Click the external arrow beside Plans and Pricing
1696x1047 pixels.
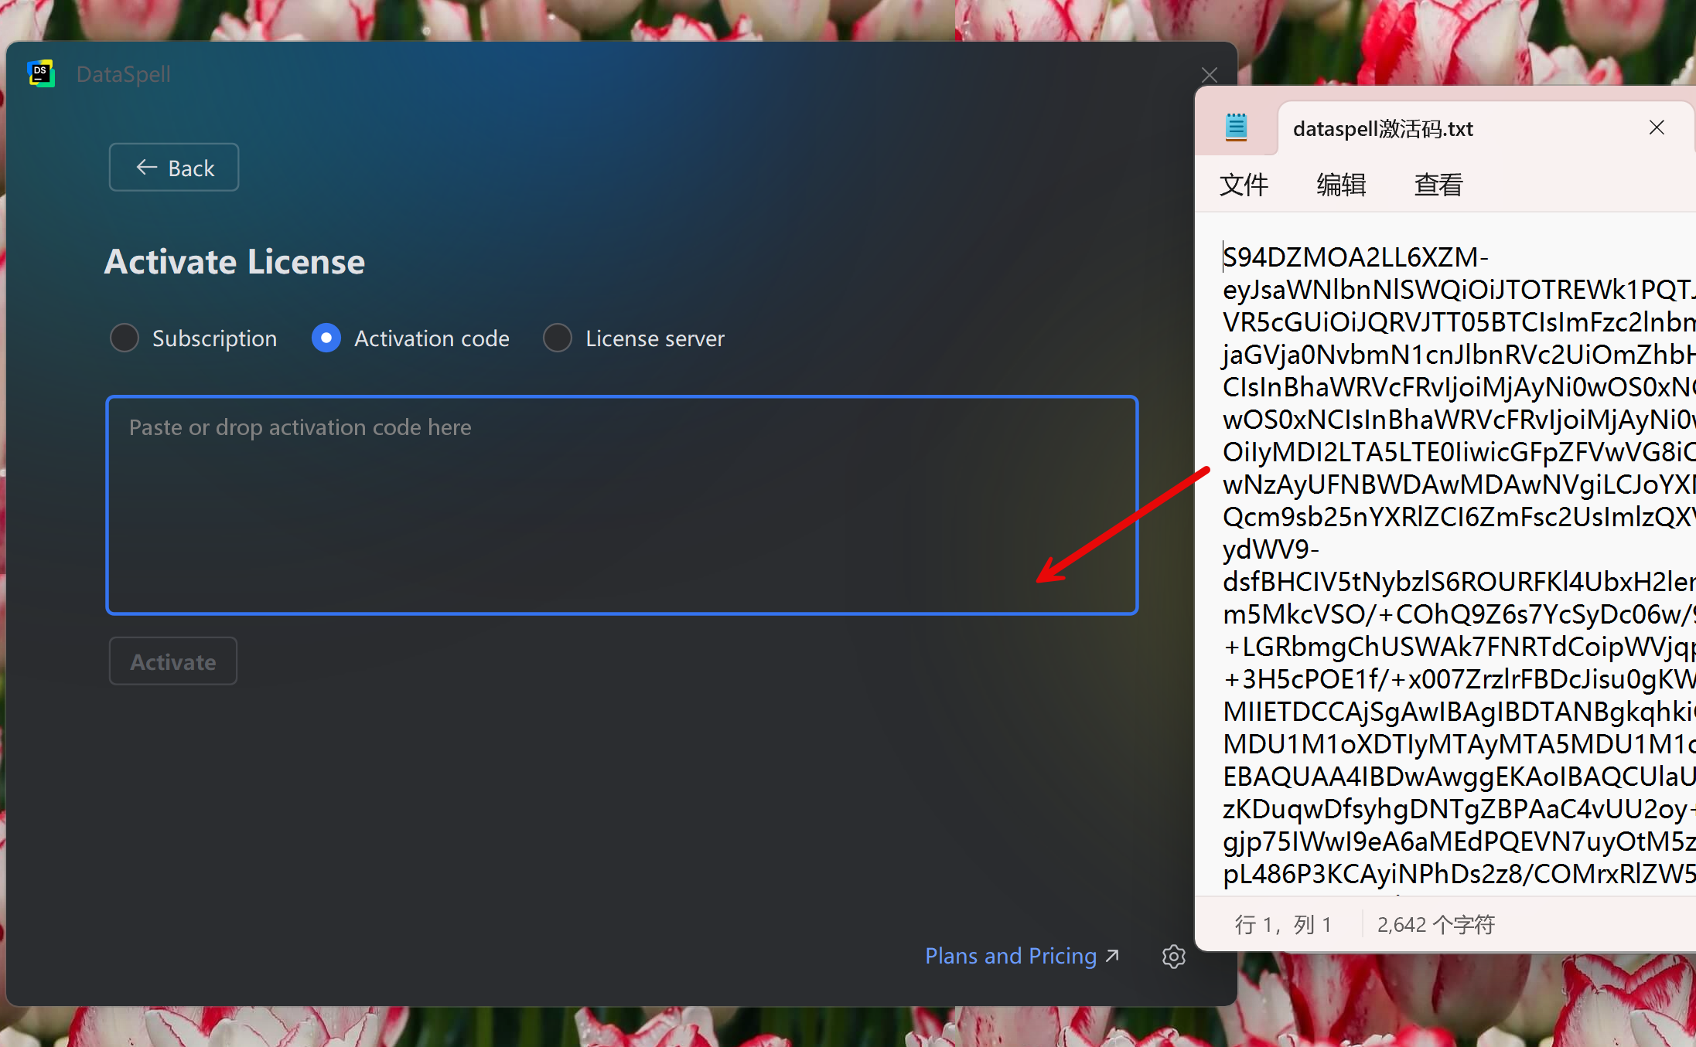coord(1113,956)
